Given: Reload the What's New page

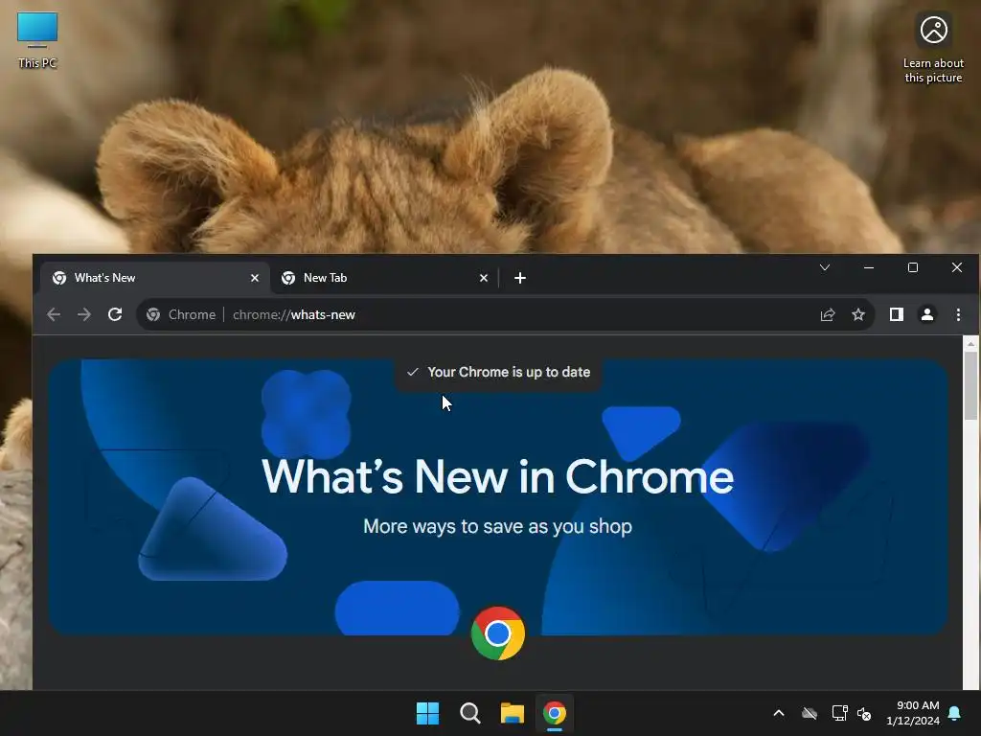Looking at the screenshot, I should coord(115,314).
